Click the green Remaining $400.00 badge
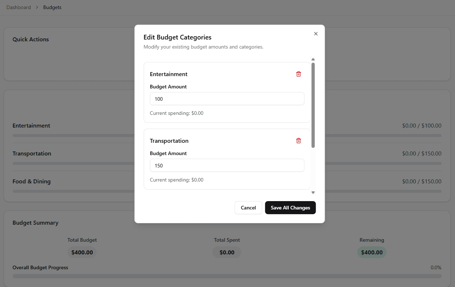 pyautogui.click(x=372, y=253)
